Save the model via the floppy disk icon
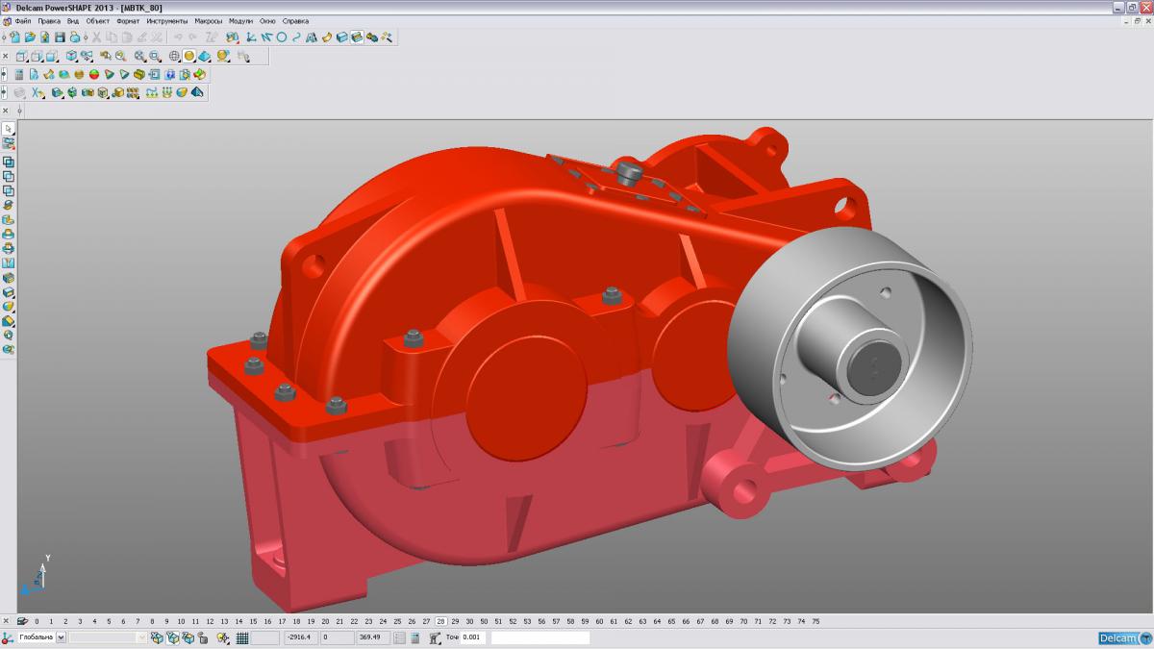The height and width of the screenshot is (649, 1154). 60,37
